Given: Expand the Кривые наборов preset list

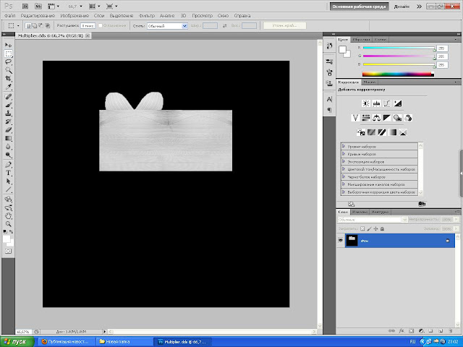Looking at the screenshot, I should point(344,155).
